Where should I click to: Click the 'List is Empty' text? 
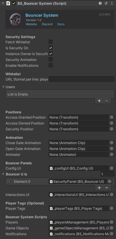(18, 94)
